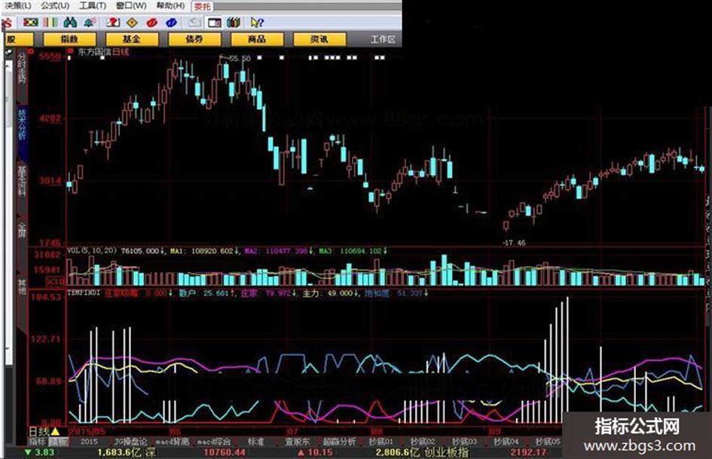712x459 pixels.
Task: Click the red link chain icon
Action: pos(151,23)
